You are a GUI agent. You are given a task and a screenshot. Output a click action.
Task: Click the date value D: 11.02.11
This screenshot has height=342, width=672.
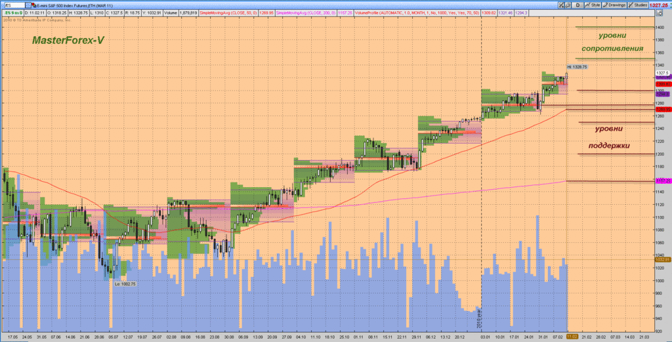(34, 13)
